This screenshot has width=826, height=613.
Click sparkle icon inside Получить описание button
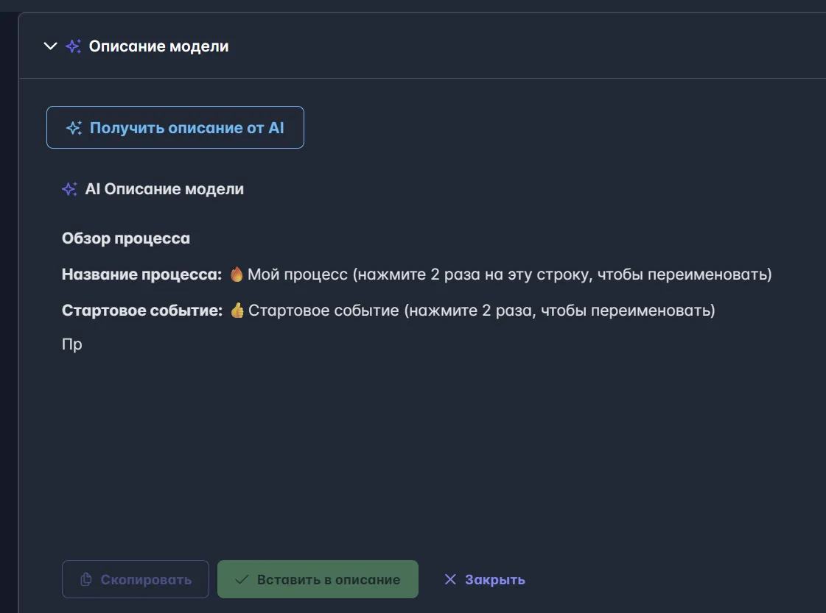(x=74, y=128)
